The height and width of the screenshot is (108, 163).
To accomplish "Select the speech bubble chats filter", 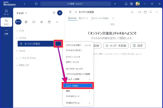I will [34, 22].
